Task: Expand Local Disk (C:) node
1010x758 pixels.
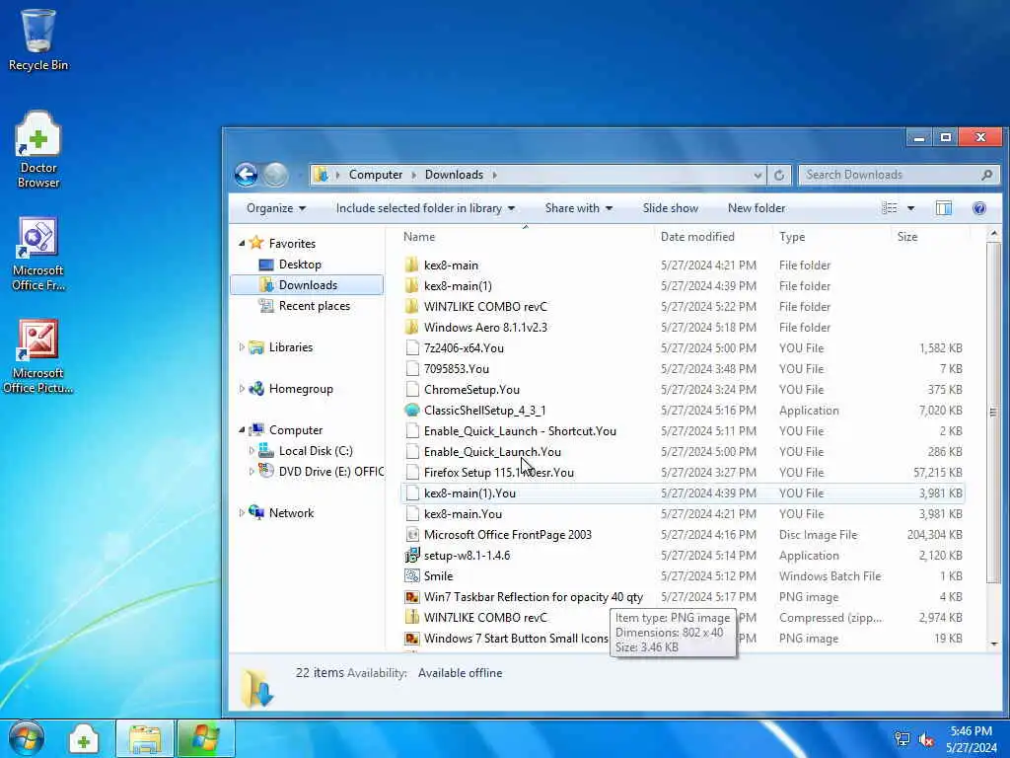Action: tap(252, 451)
